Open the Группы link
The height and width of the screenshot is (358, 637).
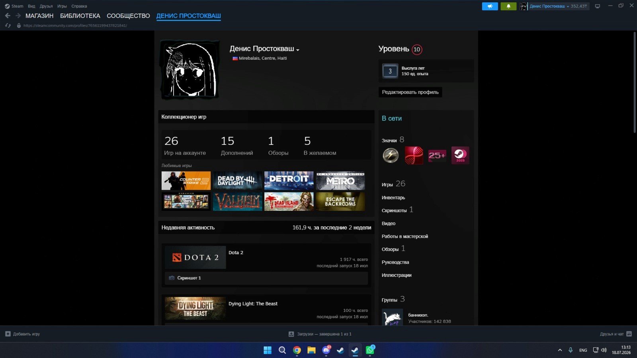(389, 300)
